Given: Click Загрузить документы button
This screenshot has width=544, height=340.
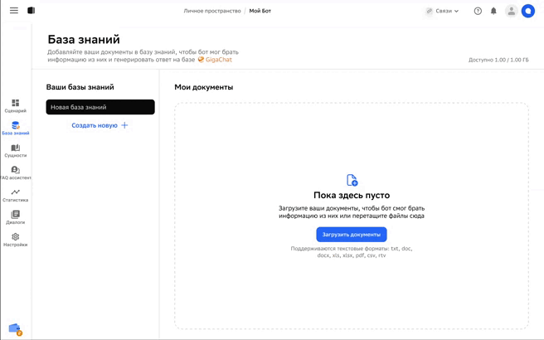Looking at the screenshot, I should click(352, 235).
